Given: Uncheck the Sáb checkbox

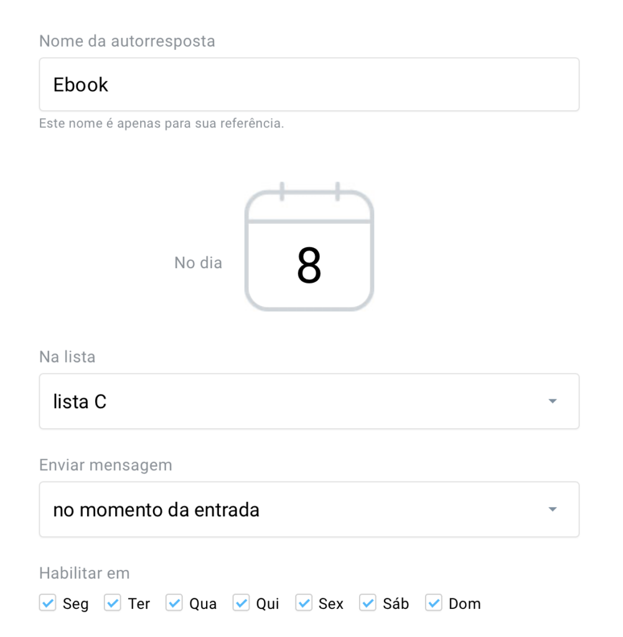Looking at the screenshot, I should [367, 602].
